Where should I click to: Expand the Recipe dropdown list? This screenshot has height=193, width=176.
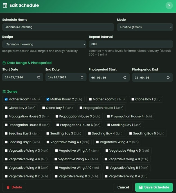pos(44,44)
